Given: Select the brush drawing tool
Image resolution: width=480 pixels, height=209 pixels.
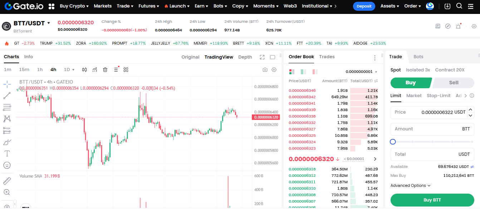Looking at the screenshot, I should coord(7,142).
